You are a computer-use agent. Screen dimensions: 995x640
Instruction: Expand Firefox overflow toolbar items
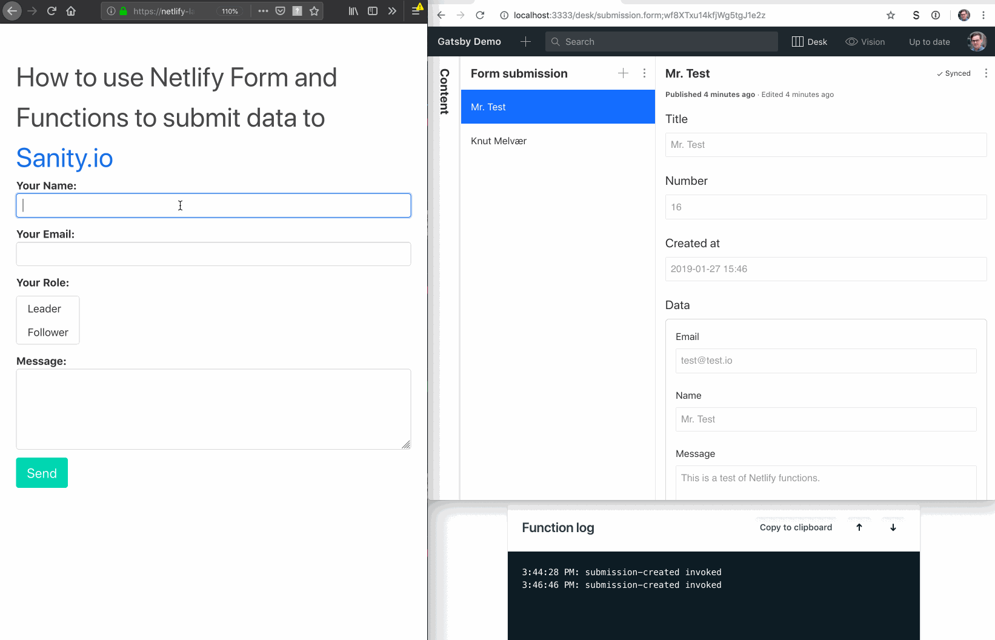pyautogui.click(x=392, y=11)
